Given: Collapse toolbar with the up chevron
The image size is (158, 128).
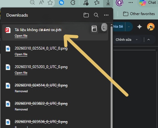Looking at the screenshot, I should (149, 40).
